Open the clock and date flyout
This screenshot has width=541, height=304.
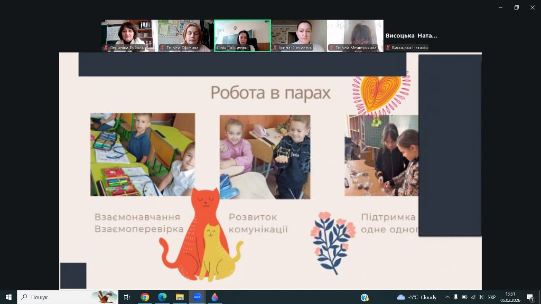pyautogui.click(x=510, y=297)
